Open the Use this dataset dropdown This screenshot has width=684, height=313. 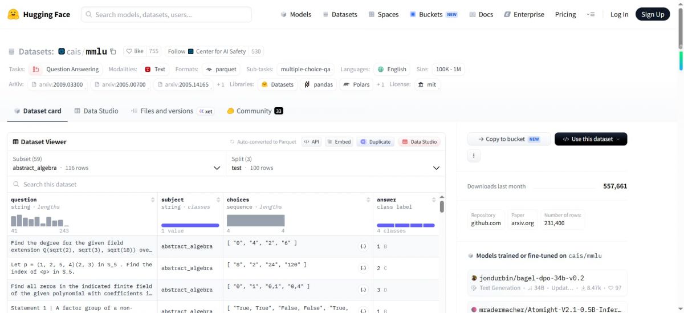[591, 139]
